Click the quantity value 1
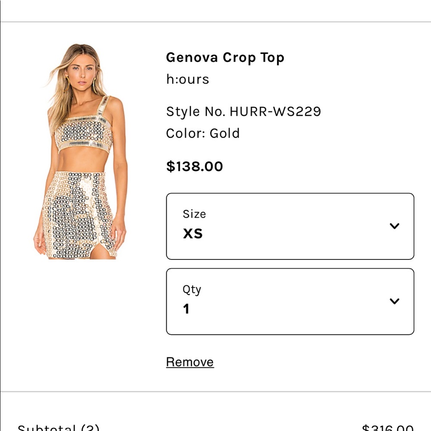This screenshot has width=431, height=431. pyautogui.click(x=186, y=309)
